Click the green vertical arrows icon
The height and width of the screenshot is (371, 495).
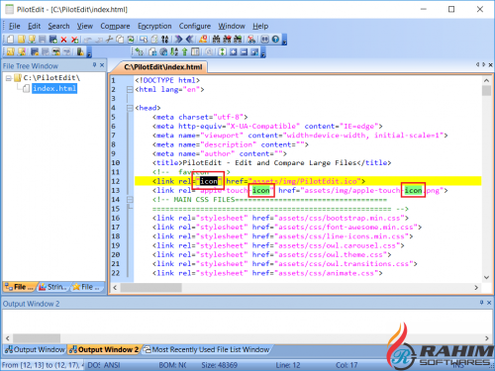[223, 51]
